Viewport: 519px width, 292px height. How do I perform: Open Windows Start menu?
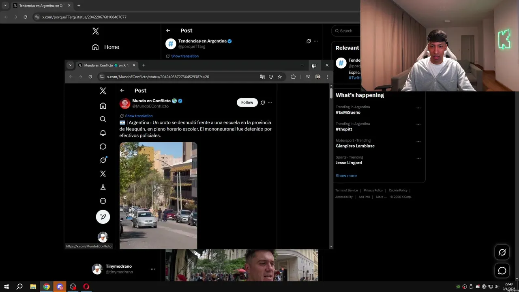tap(6, 287)
